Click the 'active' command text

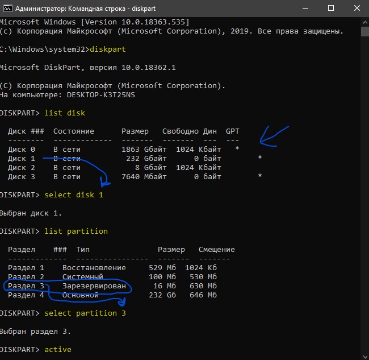[58, 349]
